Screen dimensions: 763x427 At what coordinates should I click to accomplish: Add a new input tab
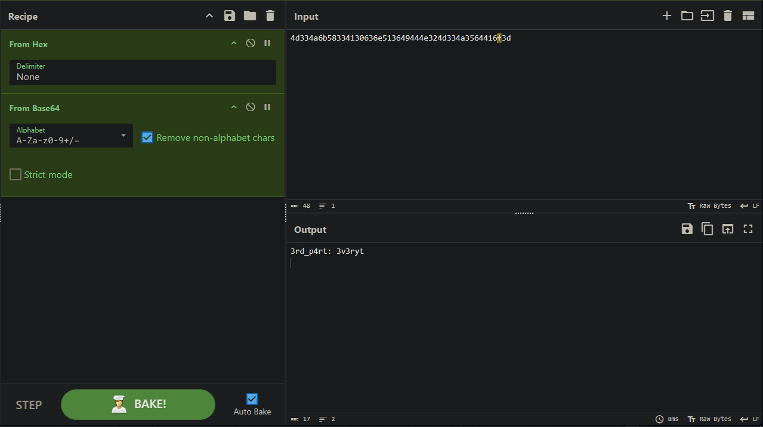point(667,16)
